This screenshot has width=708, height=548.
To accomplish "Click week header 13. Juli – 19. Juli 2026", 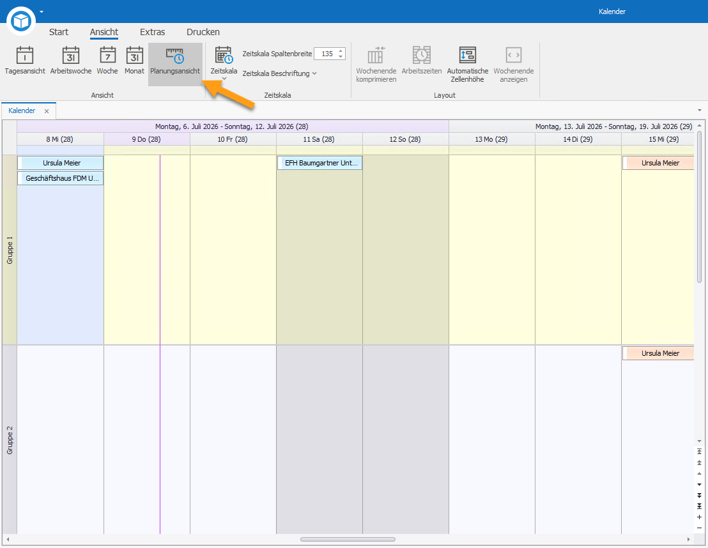I will point(572,126).
